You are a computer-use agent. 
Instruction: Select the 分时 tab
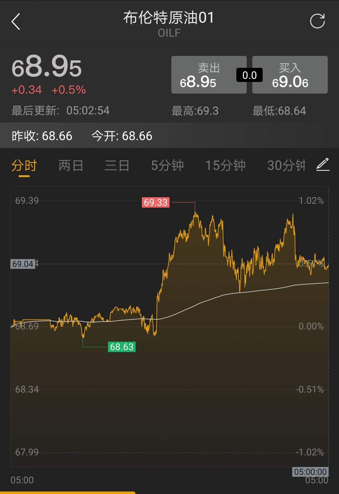point(24,166)
